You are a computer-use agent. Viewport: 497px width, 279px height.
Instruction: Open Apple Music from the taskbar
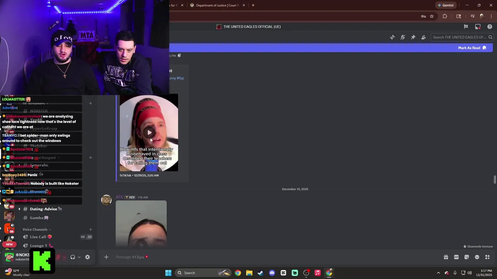tap(317, 273)
